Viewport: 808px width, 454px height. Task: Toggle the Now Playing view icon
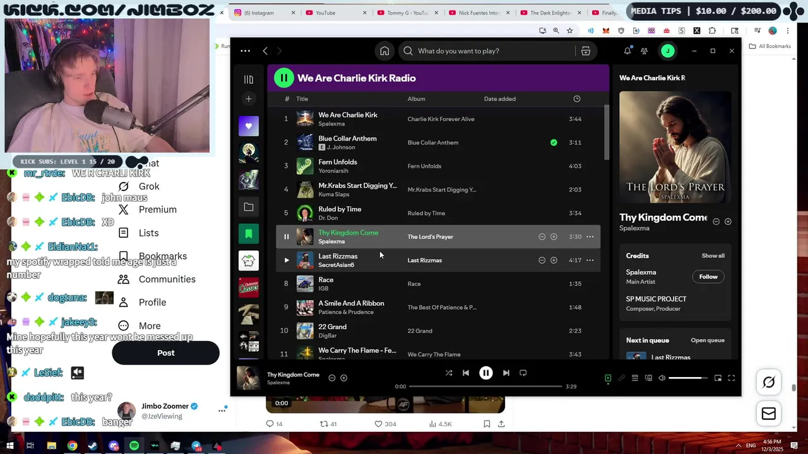coord(608,378)
